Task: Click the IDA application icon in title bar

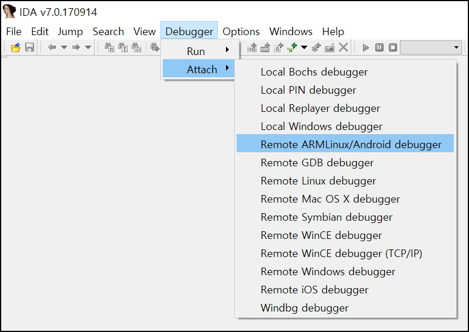Action: pyautogui.click(x=9, y=11)
